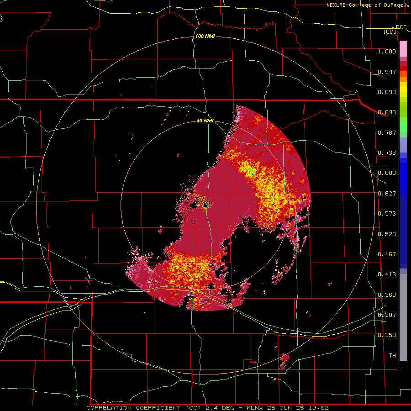
Task: Click the DCC label above the legend
Action: [x=401, y=27]
